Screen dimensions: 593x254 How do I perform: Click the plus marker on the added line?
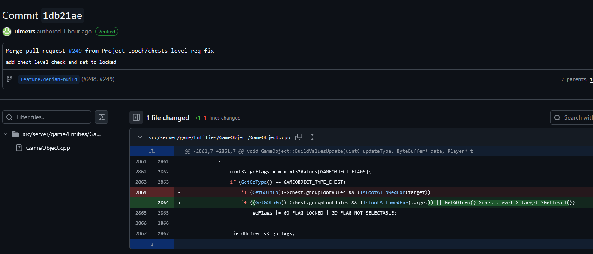tap(179, 203)
